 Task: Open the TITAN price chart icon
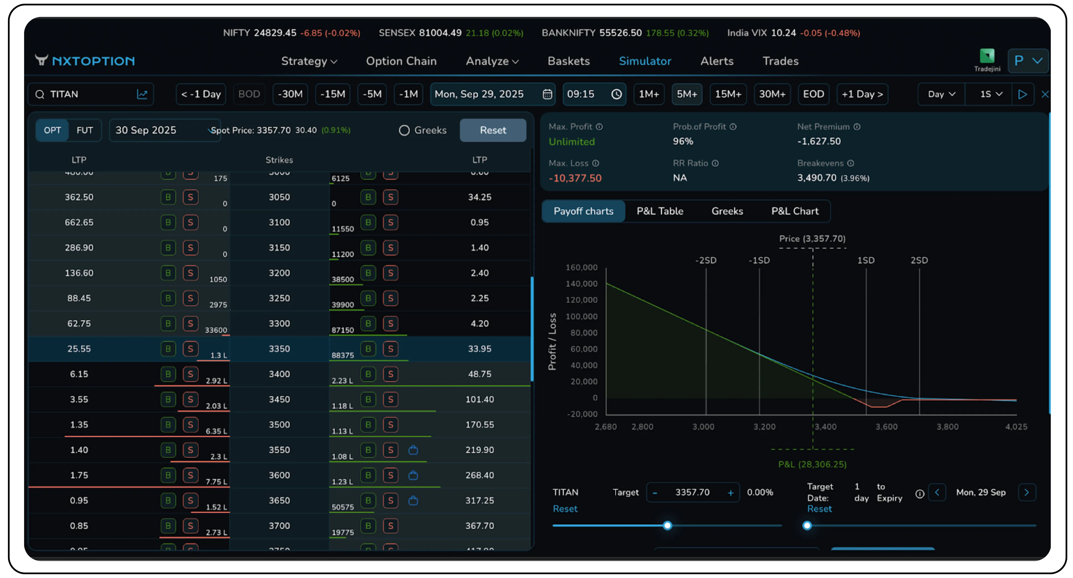(x=142, y=94)
